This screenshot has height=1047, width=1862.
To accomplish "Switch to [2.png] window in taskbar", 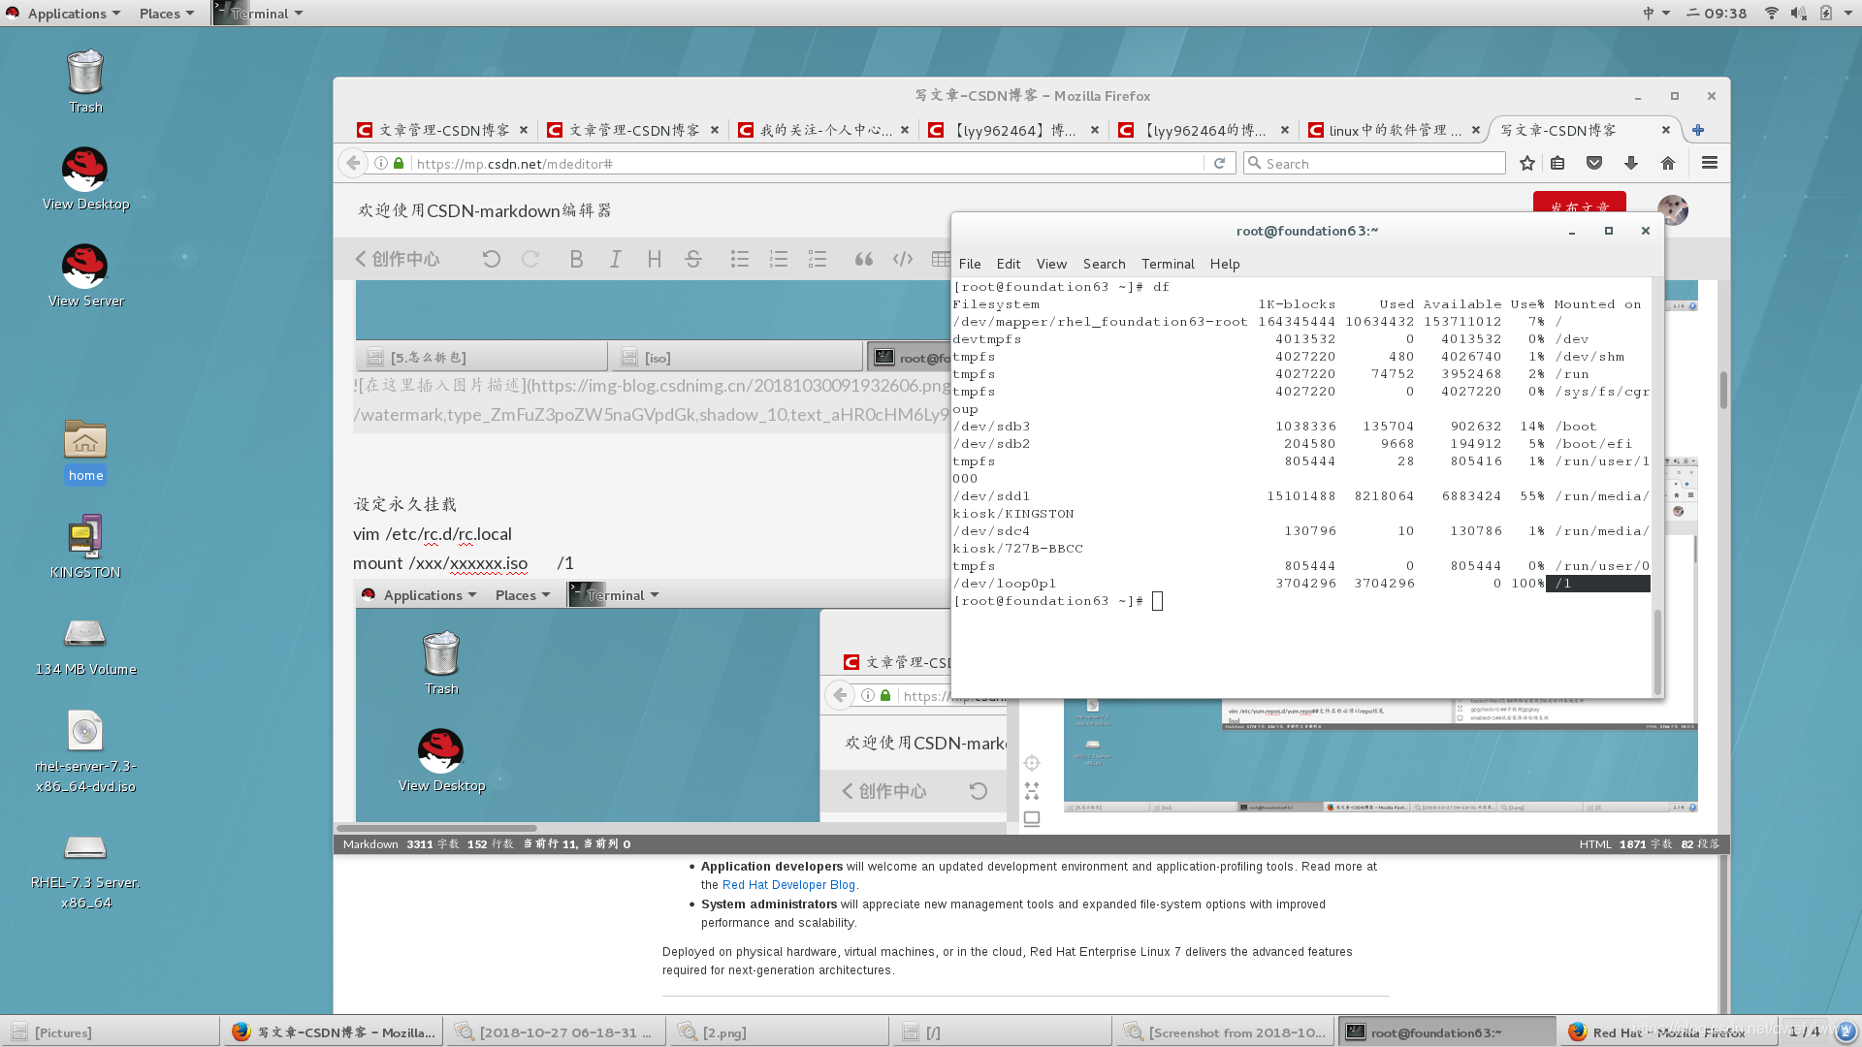I will coord(778,1032).
